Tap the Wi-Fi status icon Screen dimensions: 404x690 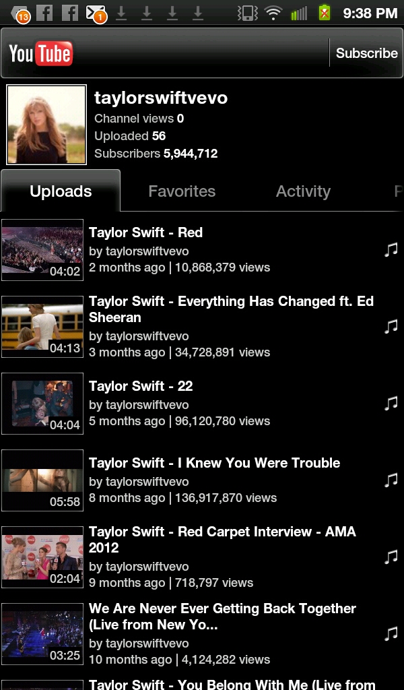tap(273, 13)
